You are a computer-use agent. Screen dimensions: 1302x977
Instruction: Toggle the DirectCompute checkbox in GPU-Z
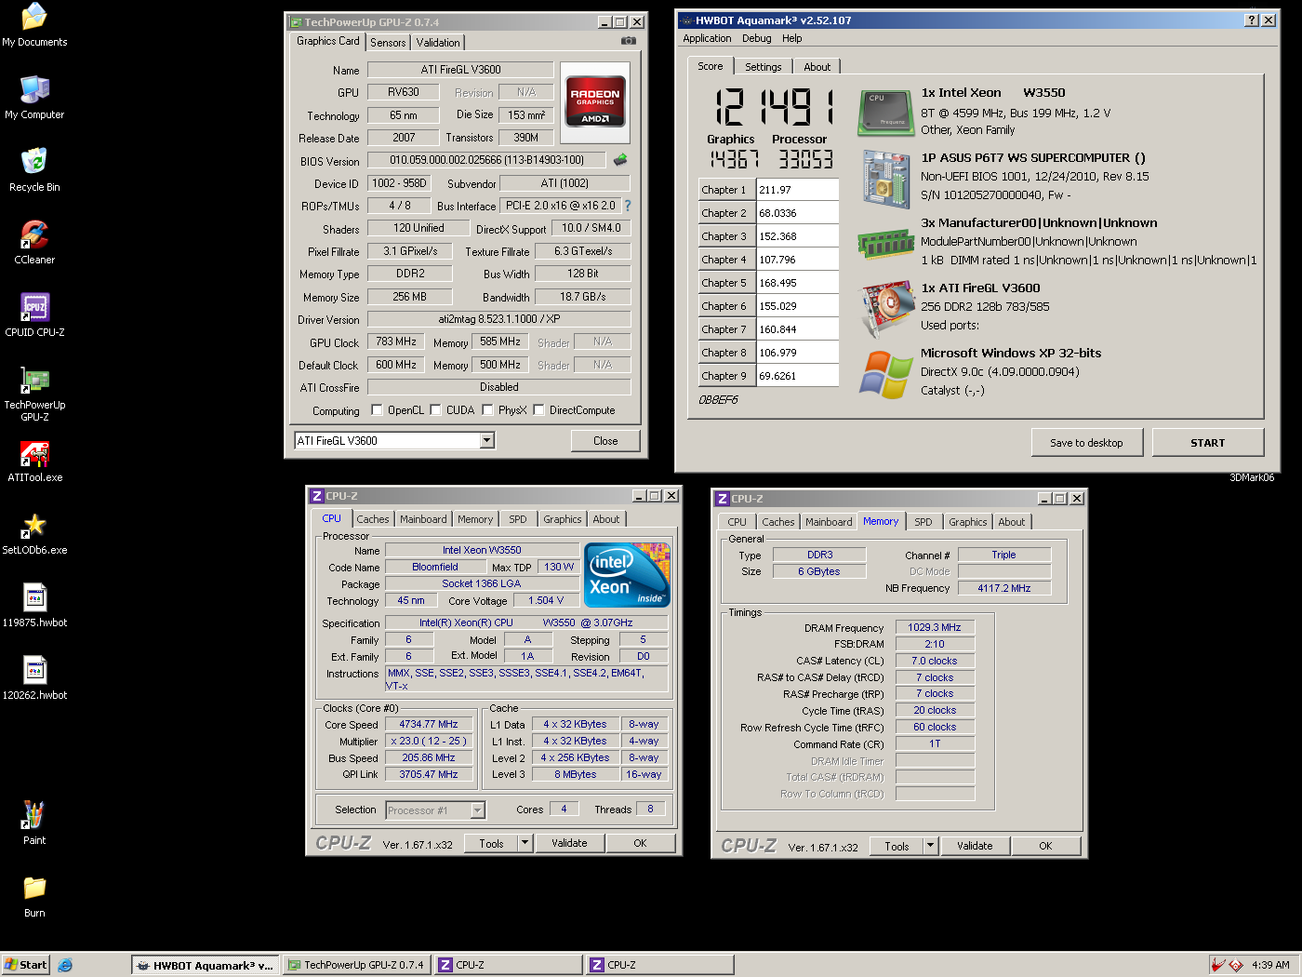tap(538, 409)
